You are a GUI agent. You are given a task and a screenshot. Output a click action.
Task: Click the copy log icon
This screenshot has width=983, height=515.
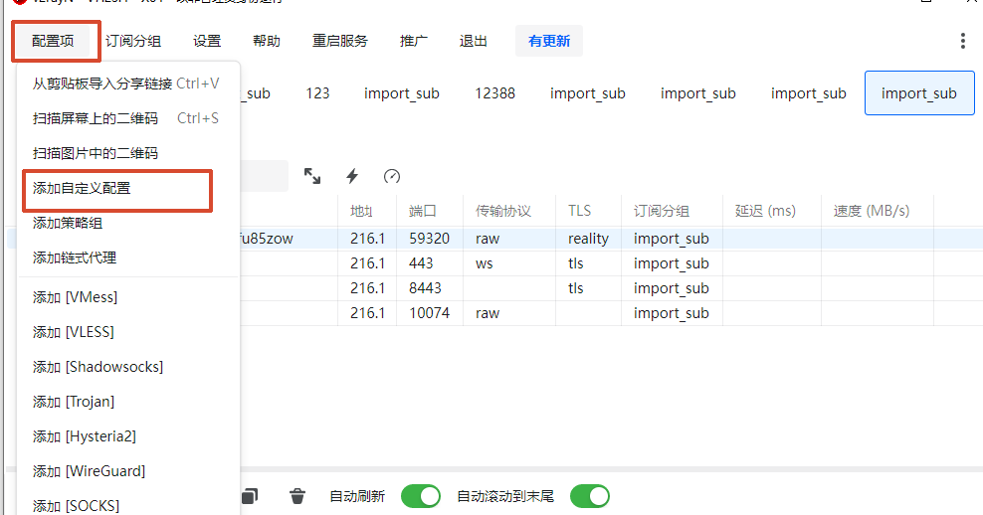pos(250,496)
